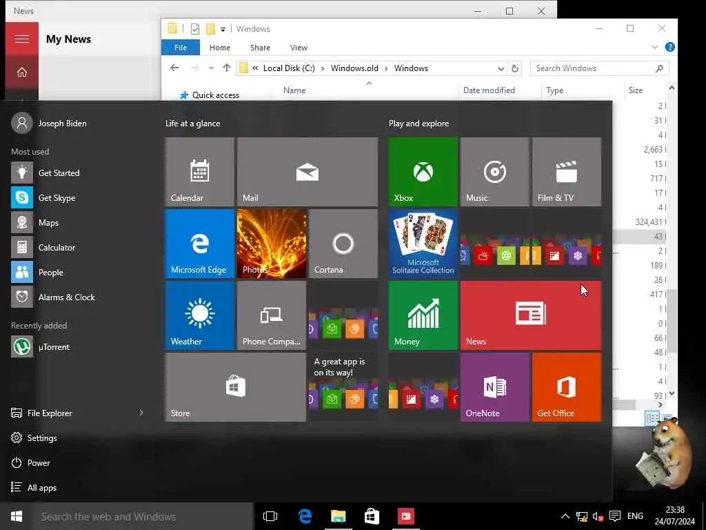The height and width of the screenshot is (530, 706).
Task: Sort by Date modified column
Action: tap(489, 90)
